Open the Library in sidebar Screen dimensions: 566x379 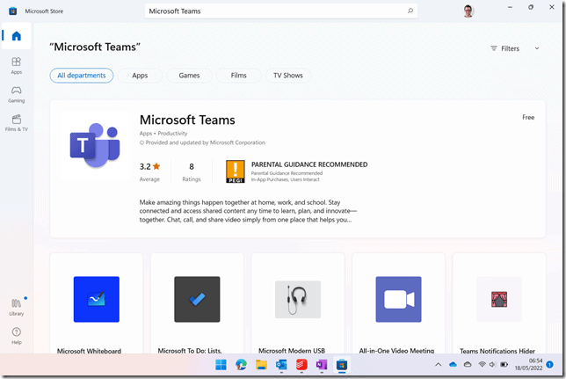[x=16, y=307]
